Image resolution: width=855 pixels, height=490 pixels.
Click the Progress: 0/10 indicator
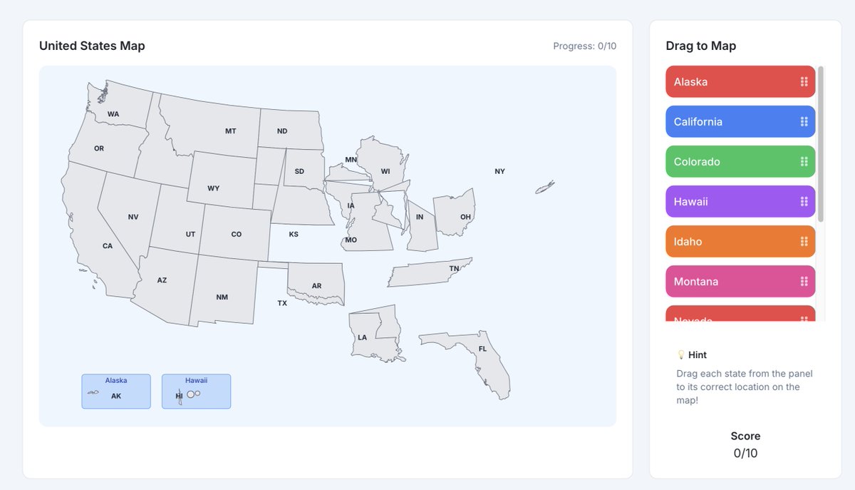[x=585, y=46]
